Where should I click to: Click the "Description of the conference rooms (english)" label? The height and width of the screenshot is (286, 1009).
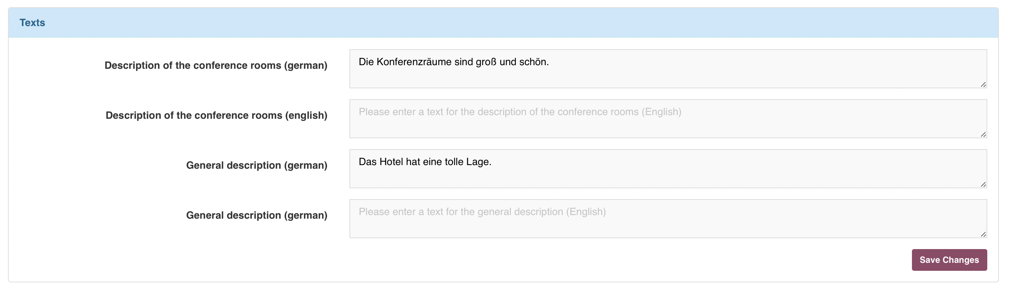[216, 115]
